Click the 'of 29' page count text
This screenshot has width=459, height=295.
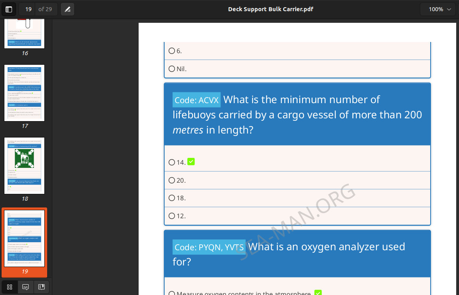point(46,9)
